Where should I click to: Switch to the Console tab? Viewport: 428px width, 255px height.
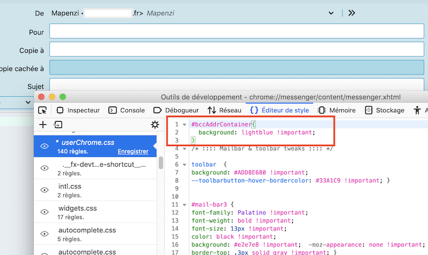coord(127,110)
